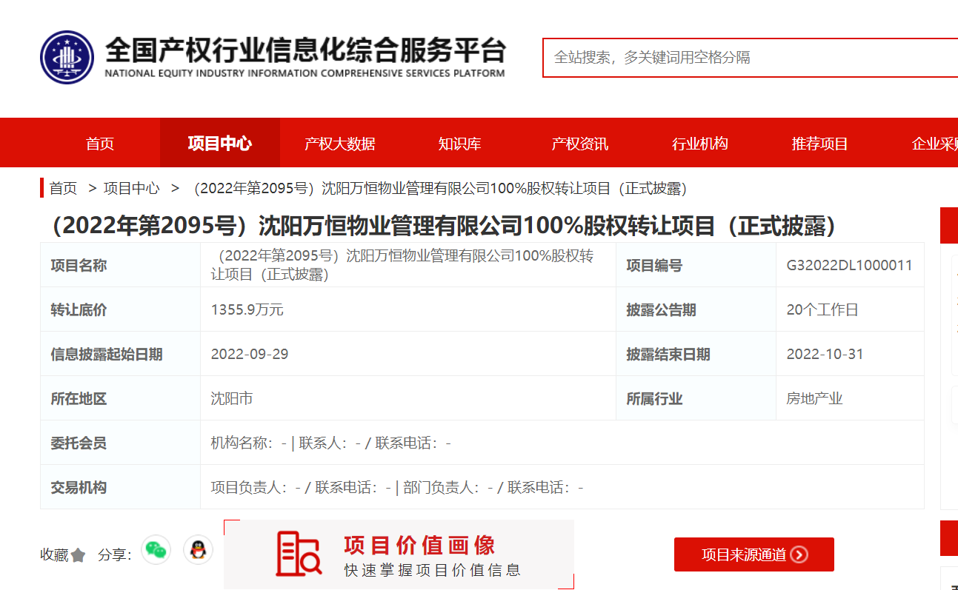The height and width of the screenshot is (590, 958).
Task: Open the 产权大数据 nav item
Action: point(340,144)
